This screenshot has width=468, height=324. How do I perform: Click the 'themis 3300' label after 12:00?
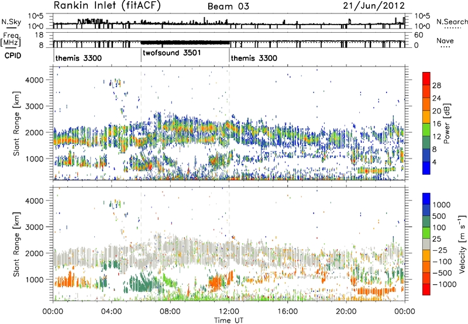[x=254, y=58]
